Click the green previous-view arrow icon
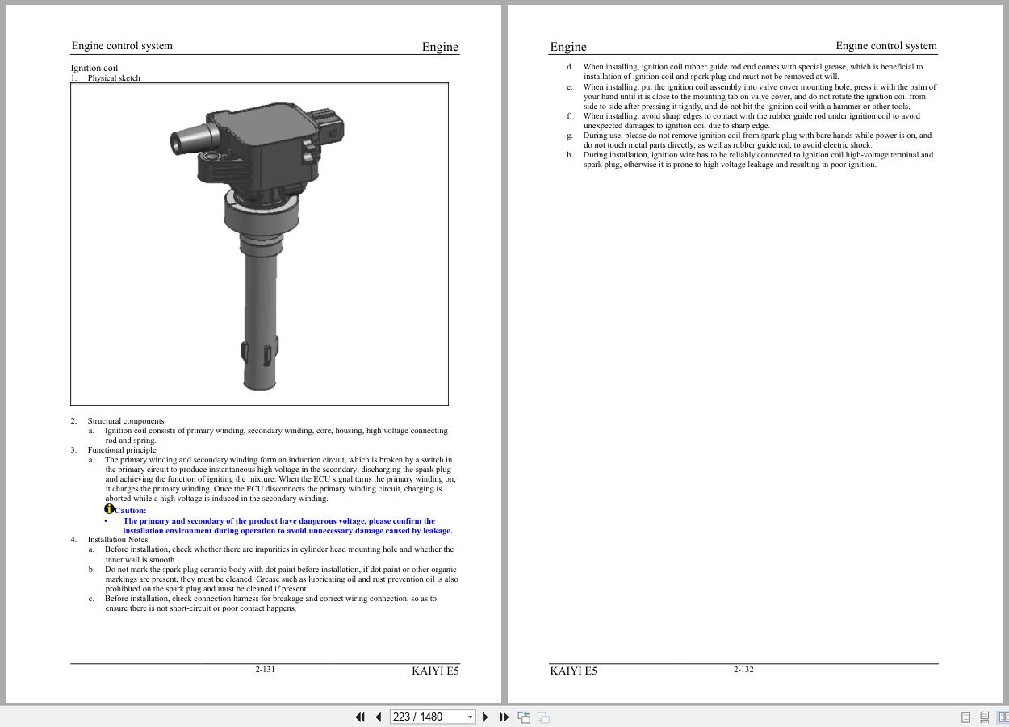The width and height of the screenshot is (1009, 727). pyautogui.click(x=524, y=717)
